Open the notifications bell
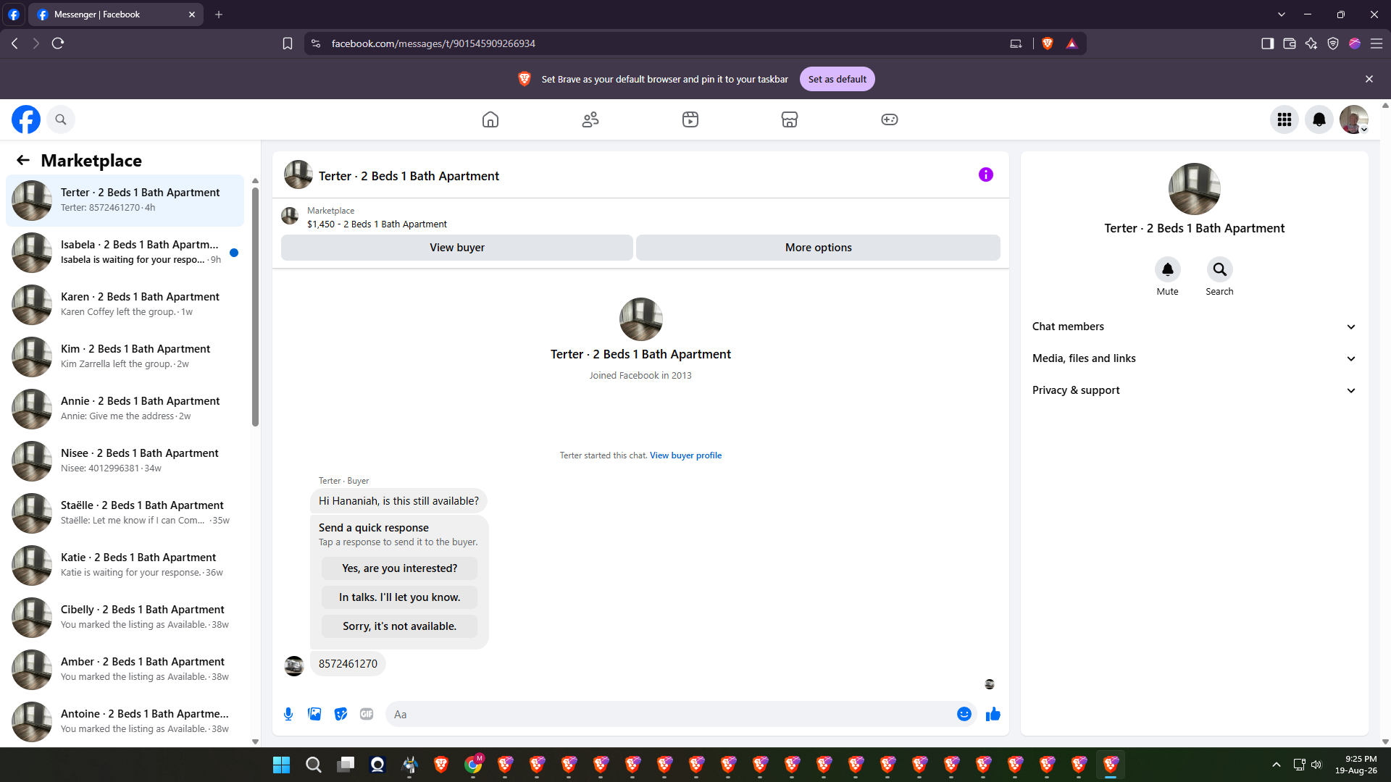This screenshot has width=1391, height=782. click(1319, 119)
